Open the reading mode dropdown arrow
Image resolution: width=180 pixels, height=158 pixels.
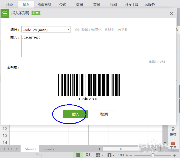(102, 155)
